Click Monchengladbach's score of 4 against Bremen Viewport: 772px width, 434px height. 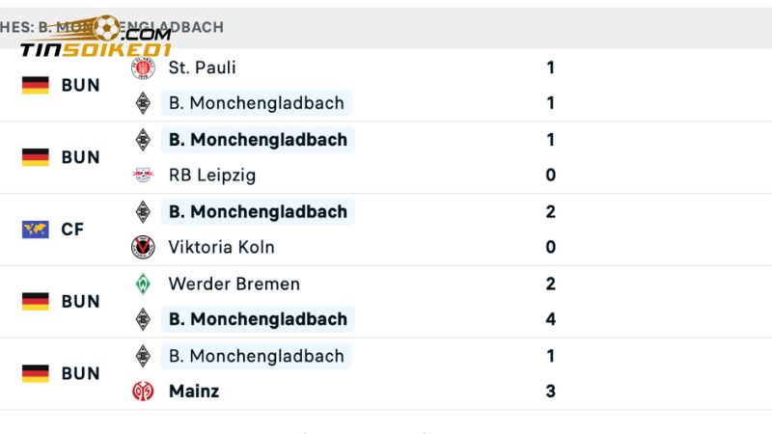click(551, 319)
